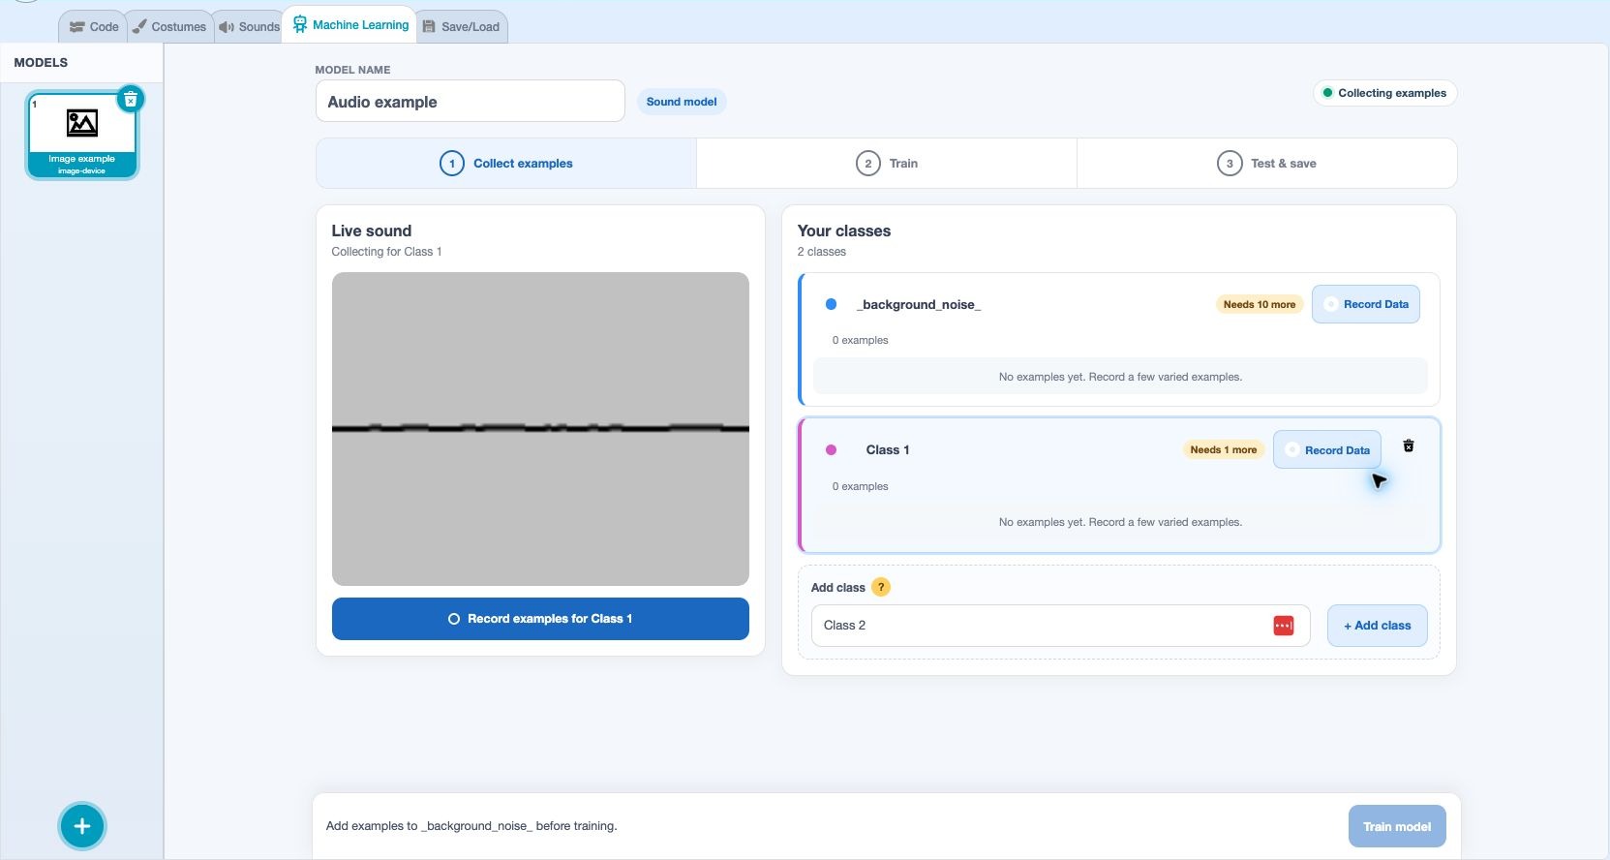This screenshot has width=1610, height=860.
Task: Open the Add class help question mark
Action: click(881, 587)
